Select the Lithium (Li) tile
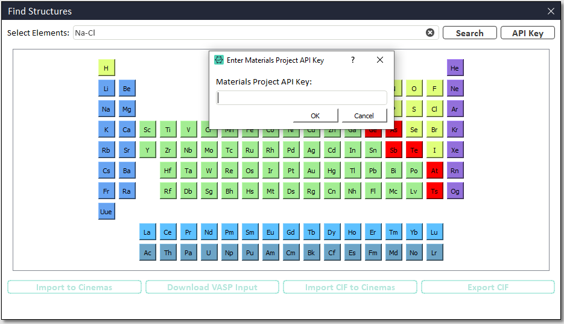 (x=107, y=88)
